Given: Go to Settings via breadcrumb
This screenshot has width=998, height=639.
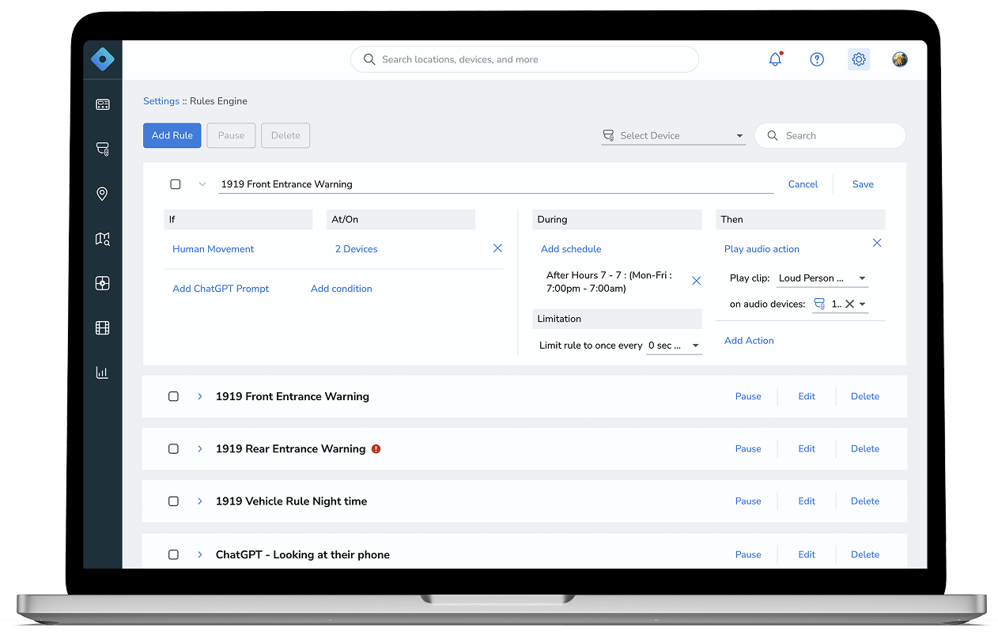Looking at the screenshot, I should [x=161, y=101].
